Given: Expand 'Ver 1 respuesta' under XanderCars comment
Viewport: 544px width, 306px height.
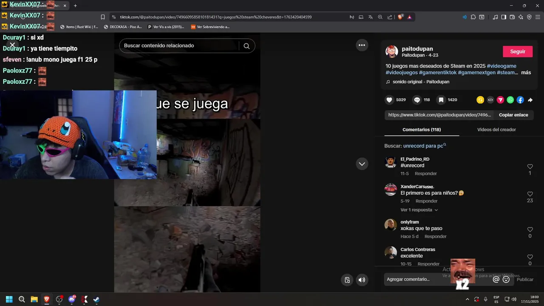Looking at the screenshot, I should (x=419, y=210).
